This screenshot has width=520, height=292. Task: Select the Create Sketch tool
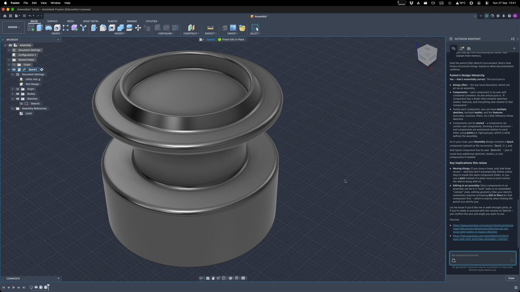pos(31,28)
